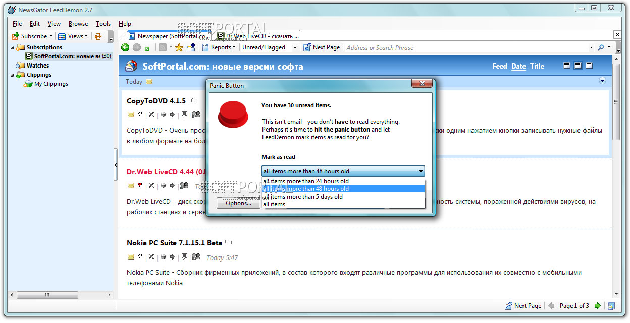Mark CopyToDVD item read via envelope icon
The image size is (630, 323).
pos(131,115)
